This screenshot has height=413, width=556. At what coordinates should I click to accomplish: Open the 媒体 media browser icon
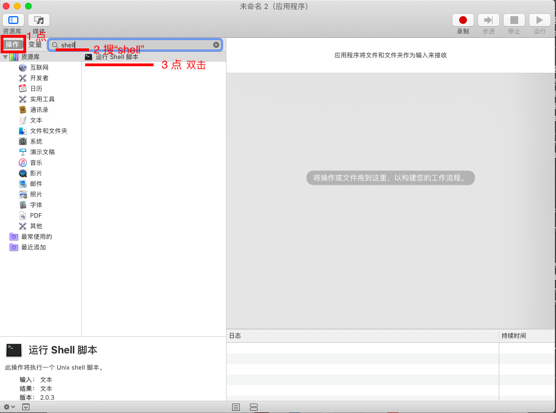[x=39, y=20]
